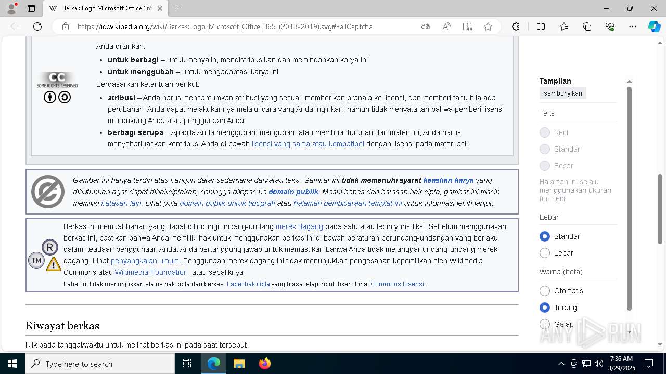
Task: Close the Berkas:Logo Microsoft Office 365 tab
Action: click(x=160, y=8)
